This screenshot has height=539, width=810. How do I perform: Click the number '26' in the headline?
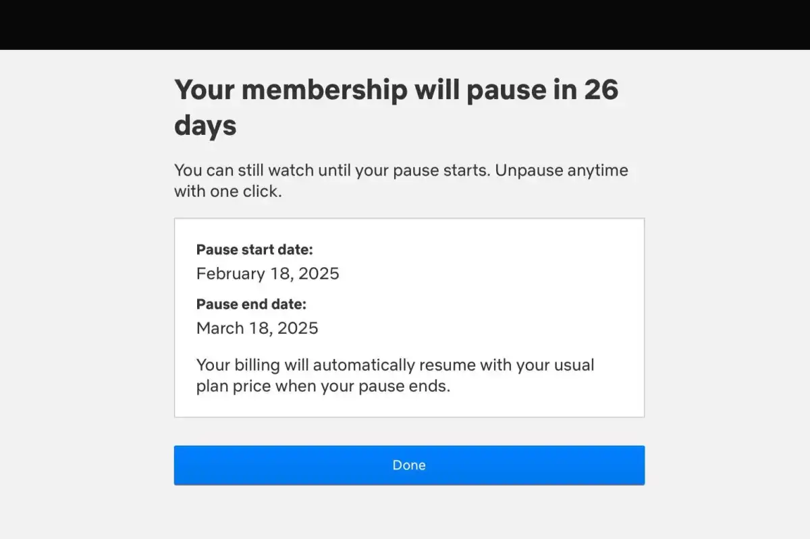point(601,89)
